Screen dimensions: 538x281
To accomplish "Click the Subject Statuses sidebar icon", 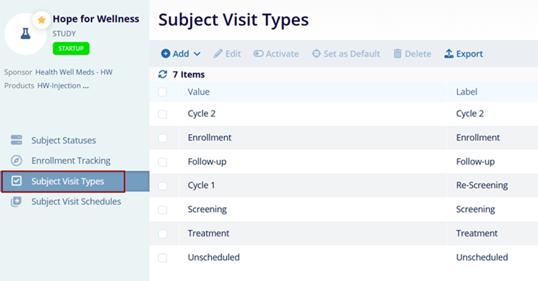I will pyautogui.click(x=17, y=140).
